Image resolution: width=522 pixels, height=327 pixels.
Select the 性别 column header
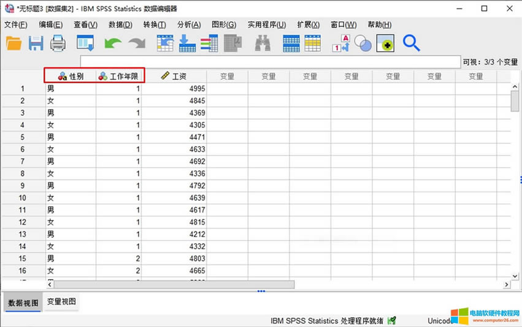coord(71,77)
